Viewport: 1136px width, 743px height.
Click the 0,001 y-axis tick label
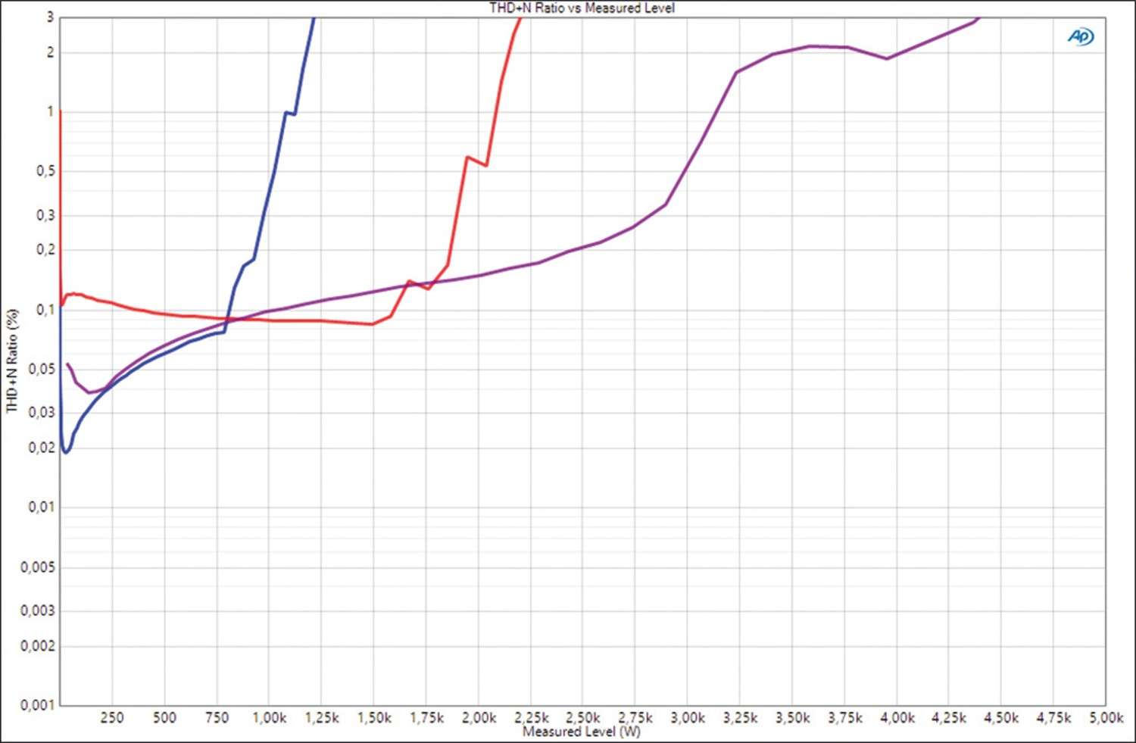click(x=38, y=705)
